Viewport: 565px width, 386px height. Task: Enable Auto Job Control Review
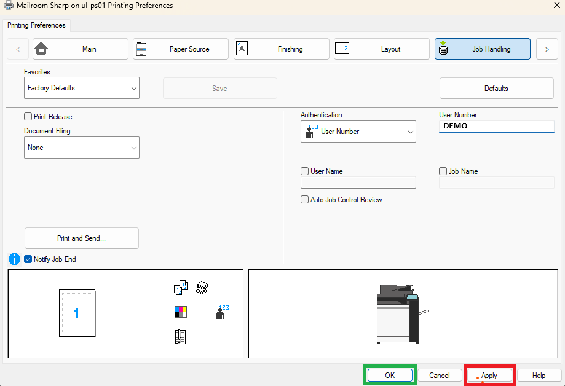pyautogui.click(x=304, y=199)
